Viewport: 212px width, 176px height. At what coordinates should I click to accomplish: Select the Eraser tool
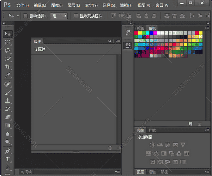click(x=8, y=117)
